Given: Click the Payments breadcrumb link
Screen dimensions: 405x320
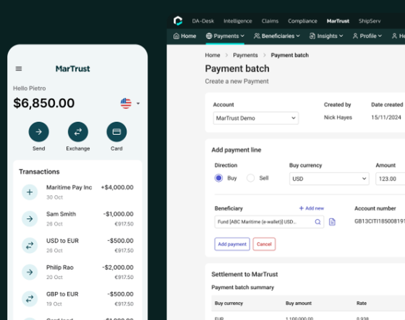Looking at the screenshot, I should (245, 55).
